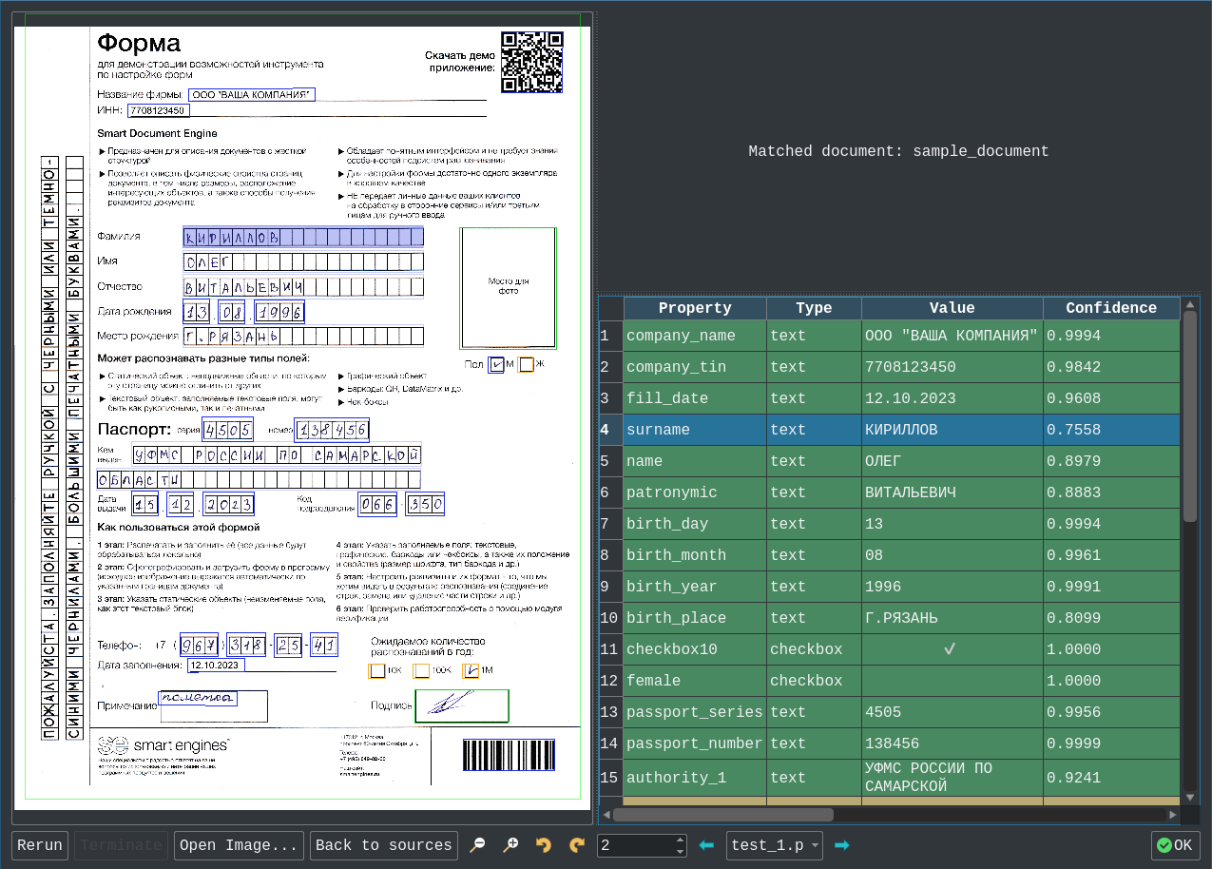Click the surname field КИРИЛЛОВ on the document image

pyautogui.click(x=302, y=237)
